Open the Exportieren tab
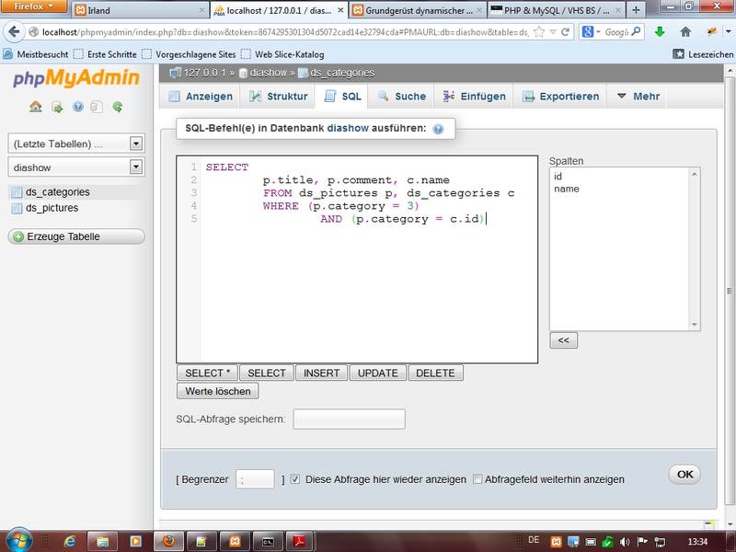Screen dimensions: 736x552 [x=560, y=96]
